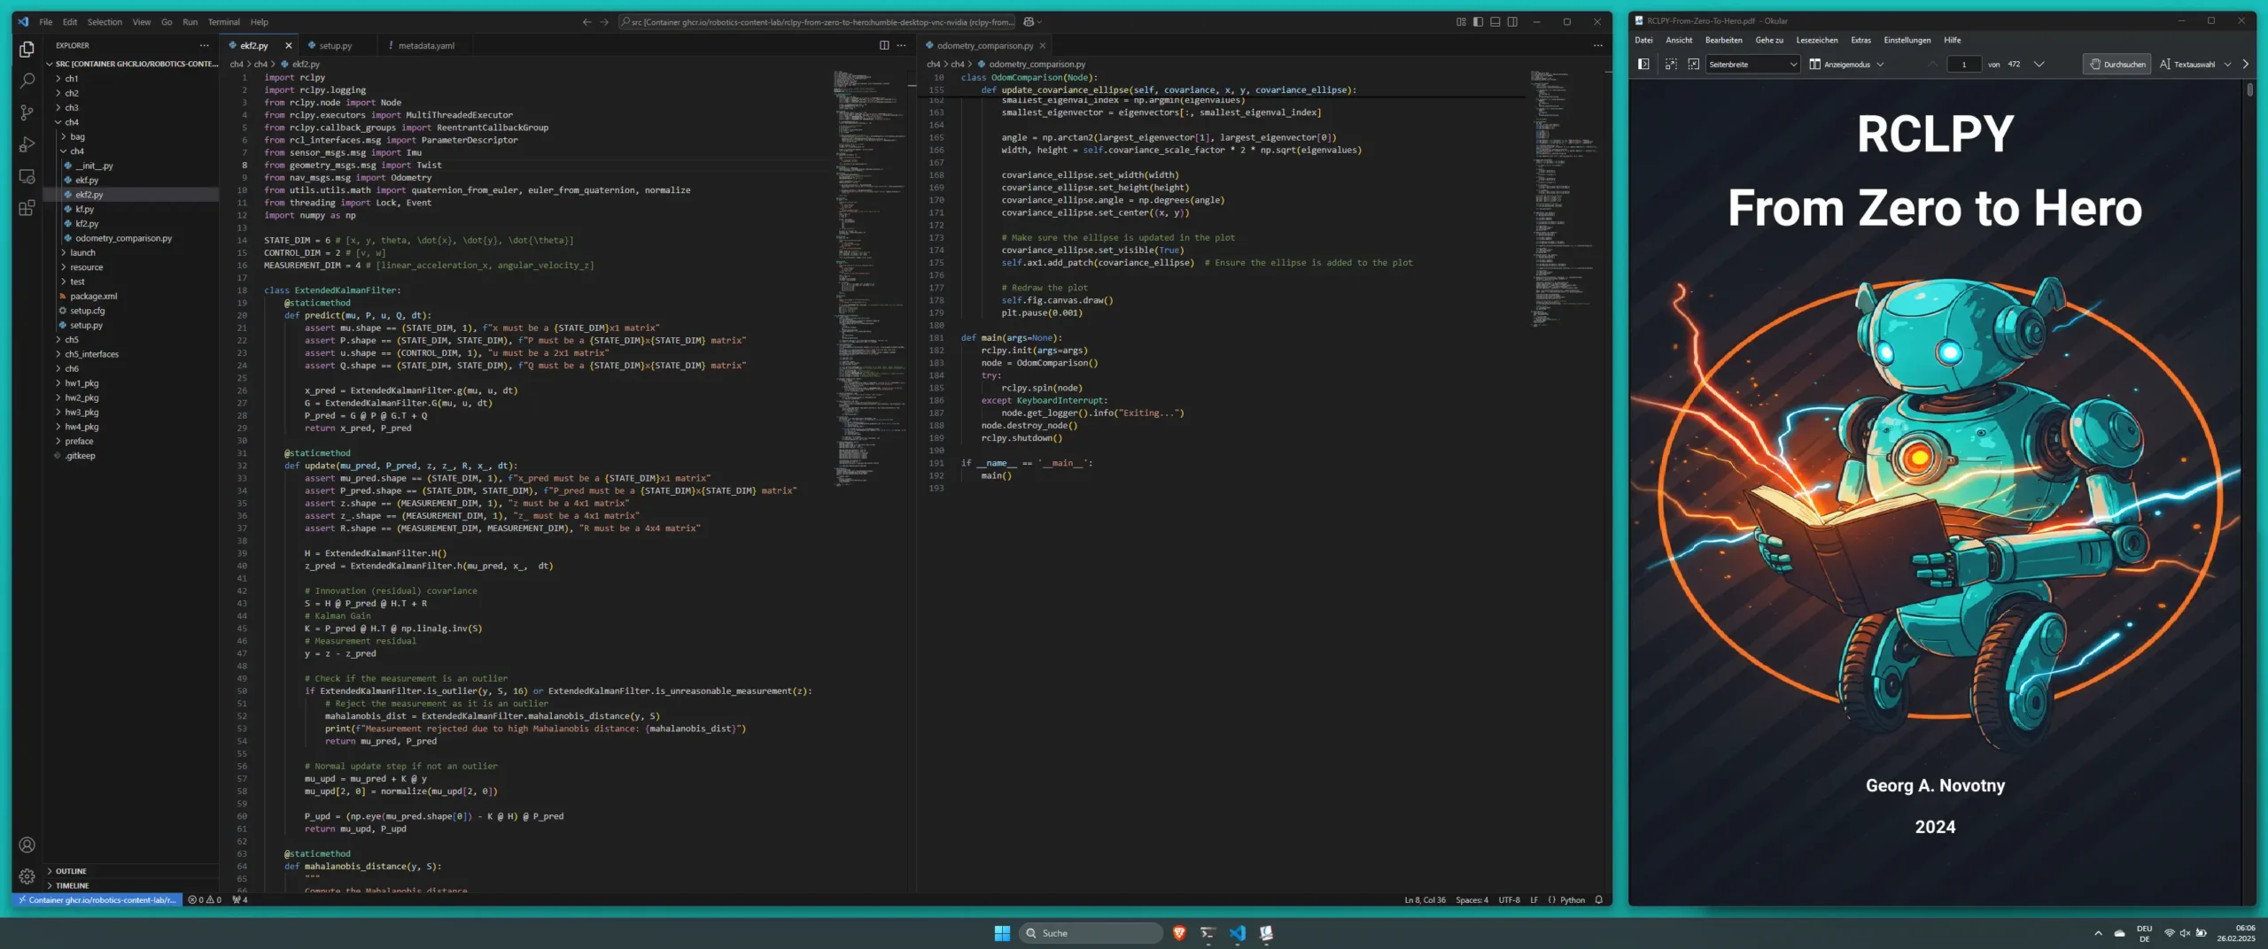2268x949 pixels.
Task: Go to next page in Okular
Action: coord(2039,64)
